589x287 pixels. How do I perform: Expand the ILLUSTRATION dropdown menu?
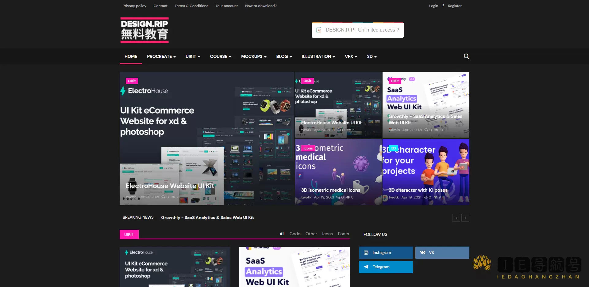(x=318, y=57)
